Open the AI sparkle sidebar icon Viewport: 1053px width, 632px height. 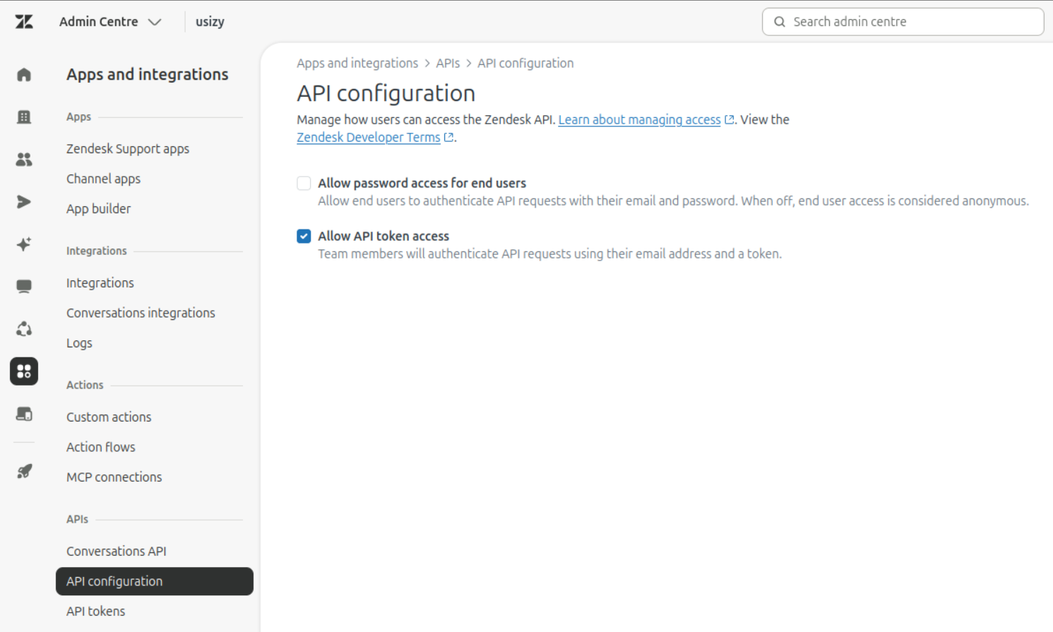pos(24,244)
